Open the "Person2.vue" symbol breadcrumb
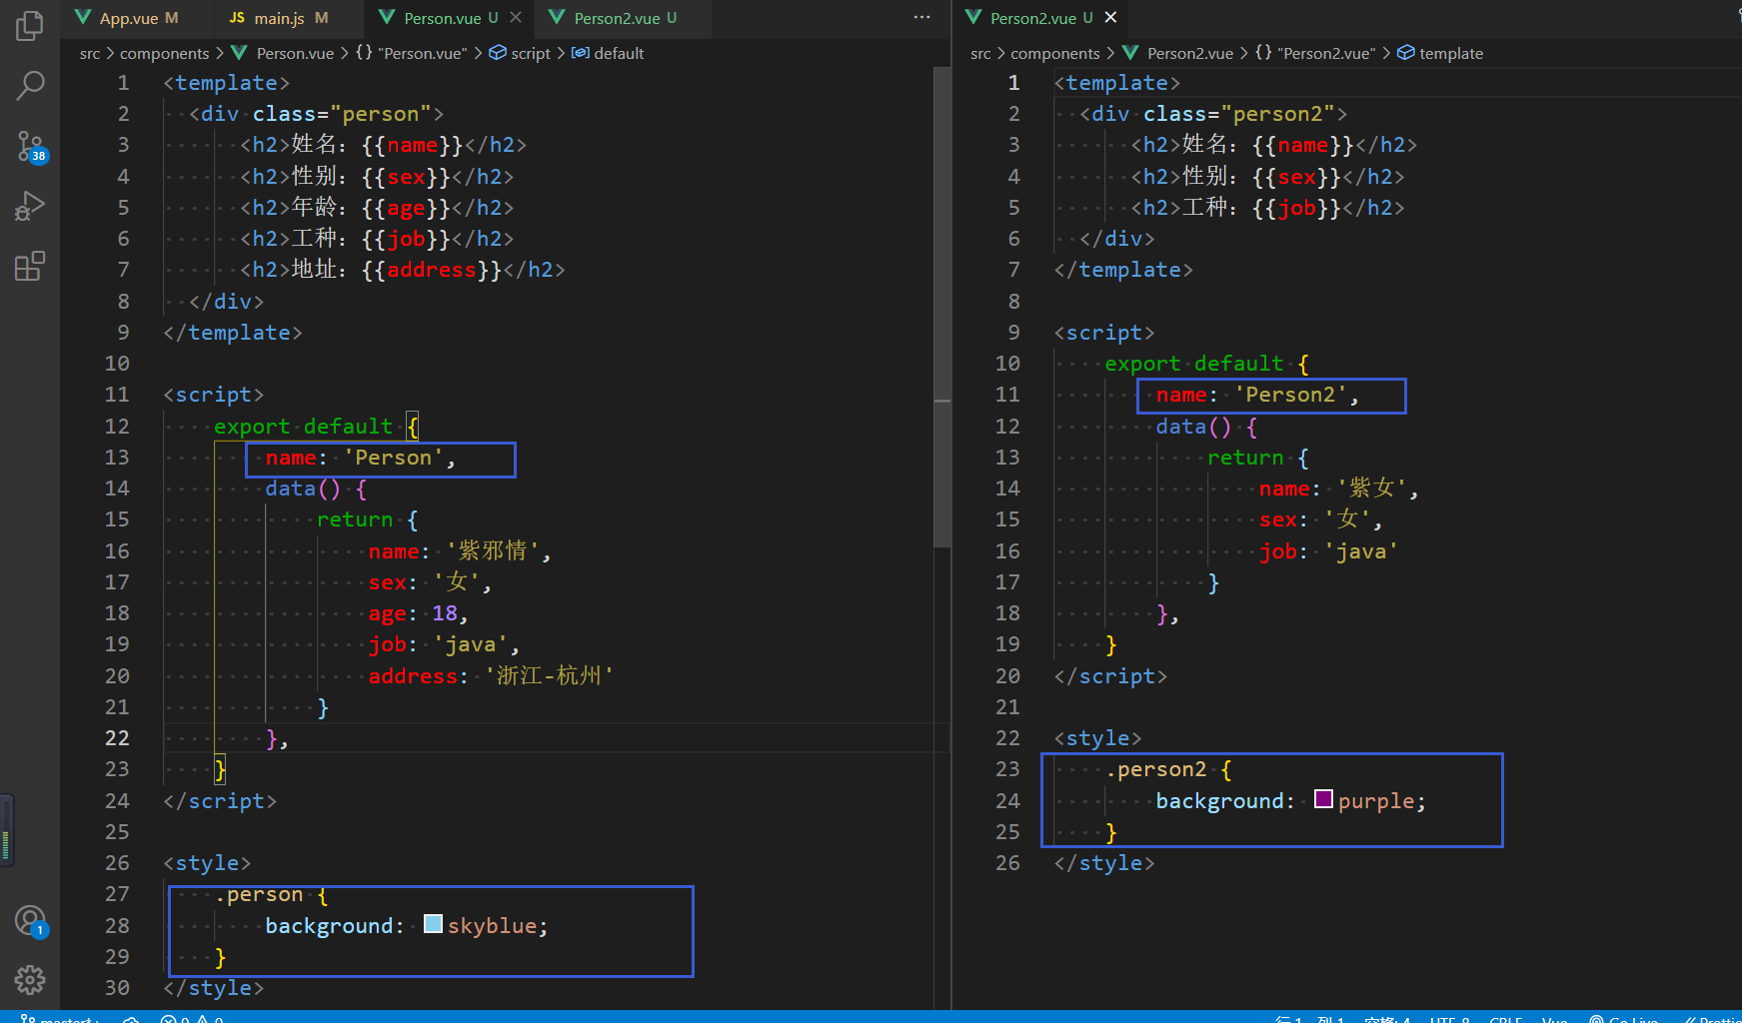1742x1023 pixels. [1315, 54]
